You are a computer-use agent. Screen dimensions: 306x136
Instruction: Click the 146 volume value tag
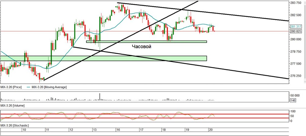(293, 101)
